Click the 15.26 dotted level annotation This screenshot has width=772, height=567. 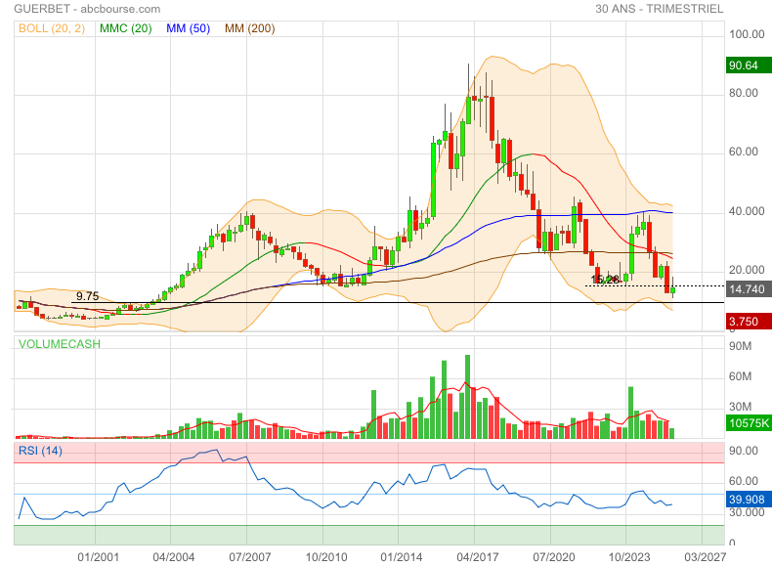(606, 281)
